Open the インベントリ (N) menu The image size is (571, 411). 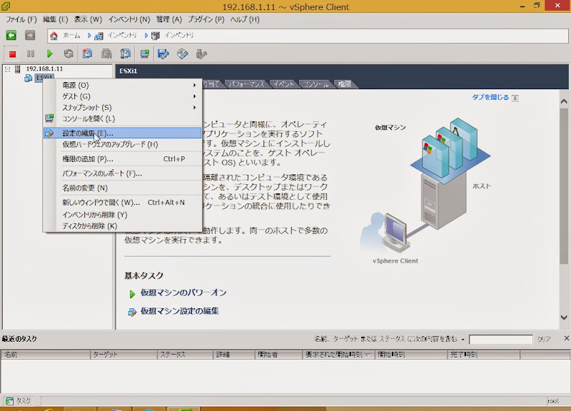click(x=129, y=20)
